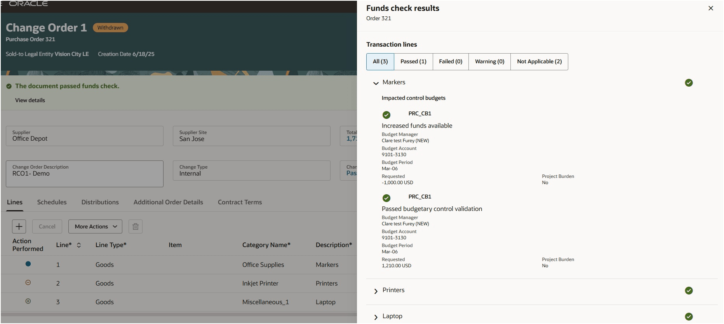Click the Withdrawn status badge

pyautogui.click(x=110, y=28)
